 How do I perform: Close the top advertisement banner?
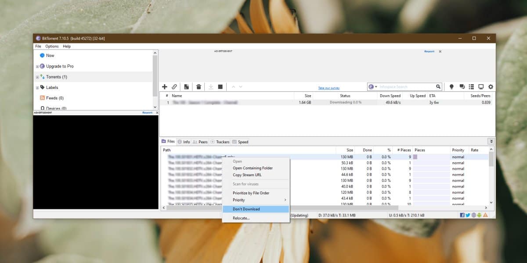click(x=440, y=51)
